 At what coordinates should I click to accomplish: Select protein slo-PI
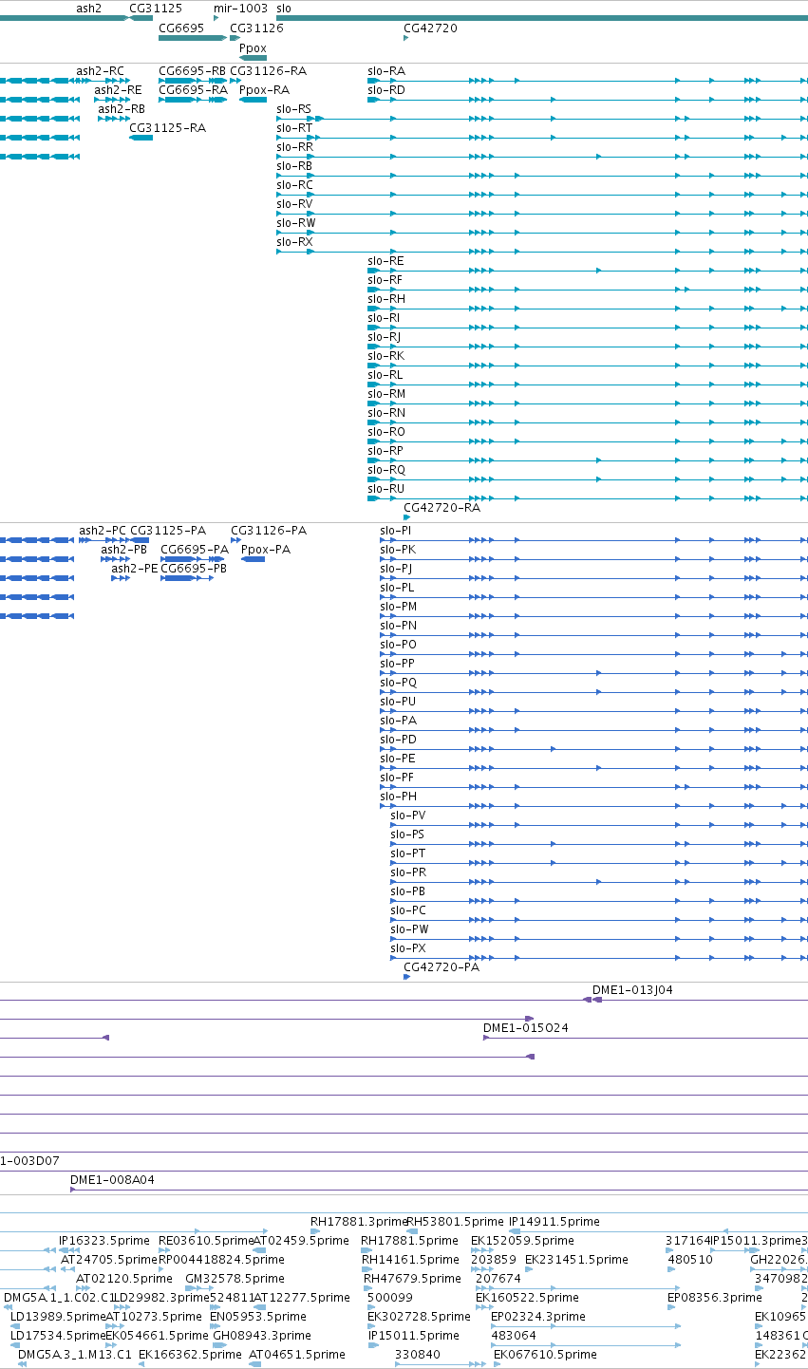click(396, 531)
